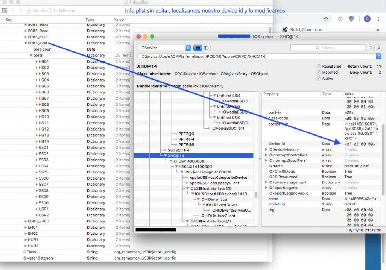Select the IOMatchCategory row
The height and width of the screenshot is (270, 386).
[134, 258]
